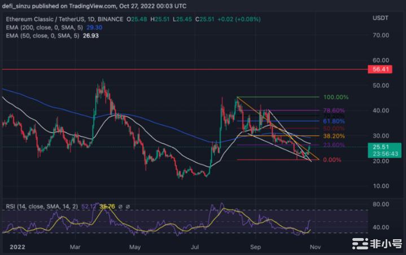406x255 pixels.
Task: Click the Jul label on time axis
Action: coord(196,247)
